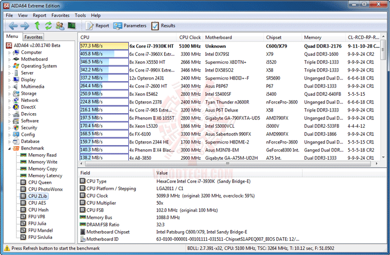Click the Back navigation arrow
The width and height of the screenshot is (390, 255).
(13, 25)
